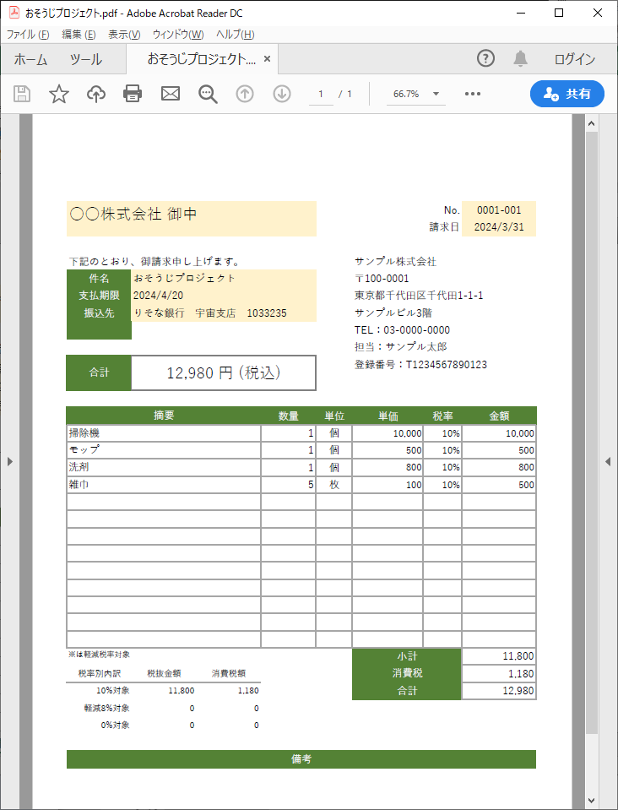Select the おそうじプロジェクト document tab
This screenshot has width=618, height=810.
tap(201, 59)
